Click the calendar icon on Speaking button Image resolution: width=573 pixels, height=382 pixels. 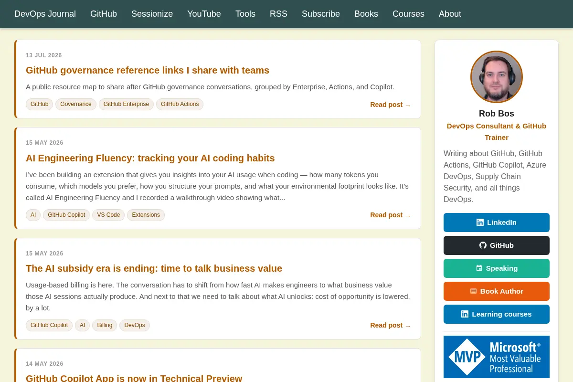pos(479,268)
